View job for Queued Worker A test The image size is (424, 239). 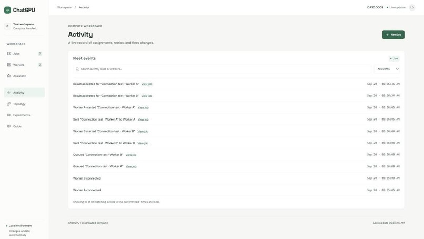pyautogui.click(x=131, y=166)
